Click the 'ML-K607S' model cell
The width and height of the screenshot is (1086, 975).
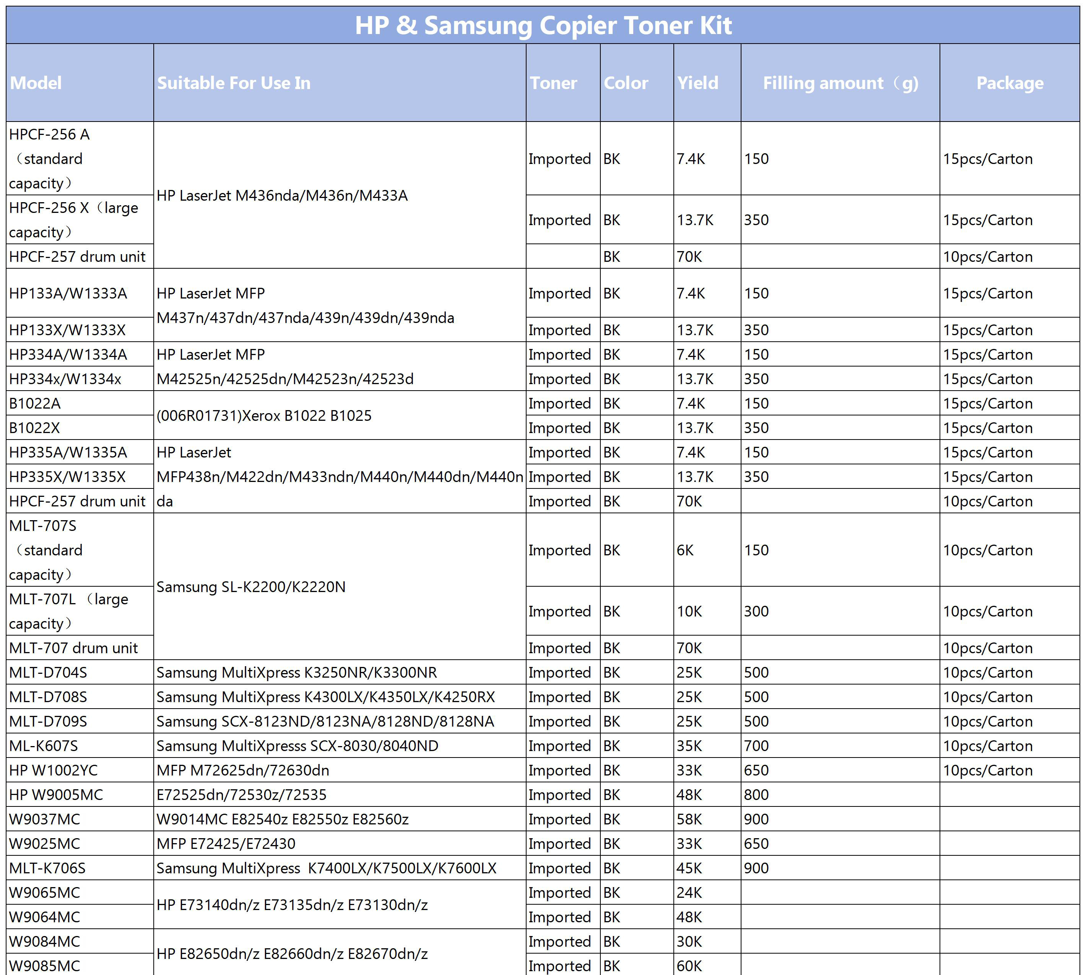pos(80,746)
